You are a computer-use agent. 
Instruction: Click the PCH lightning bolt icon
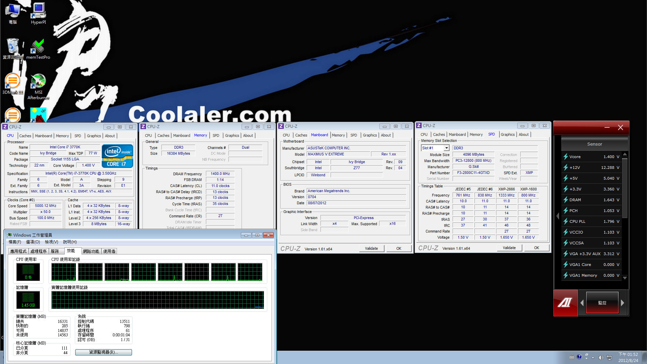coord(565,211)
